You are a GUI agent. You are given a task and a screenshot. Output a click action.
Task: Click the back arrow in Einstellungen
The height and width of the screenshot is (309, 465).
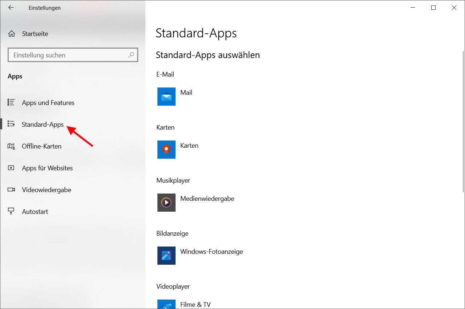(x=11, y=8)
